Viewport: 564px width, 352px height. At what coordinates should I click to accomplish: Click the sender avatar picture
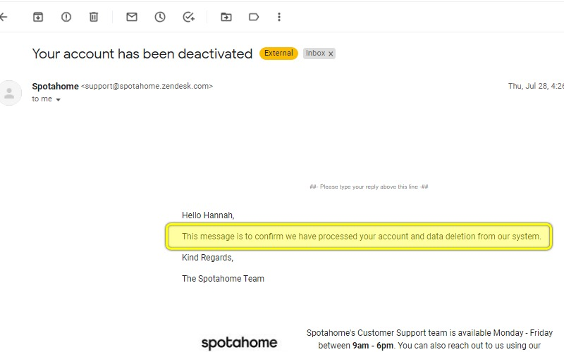click(10, 93)
